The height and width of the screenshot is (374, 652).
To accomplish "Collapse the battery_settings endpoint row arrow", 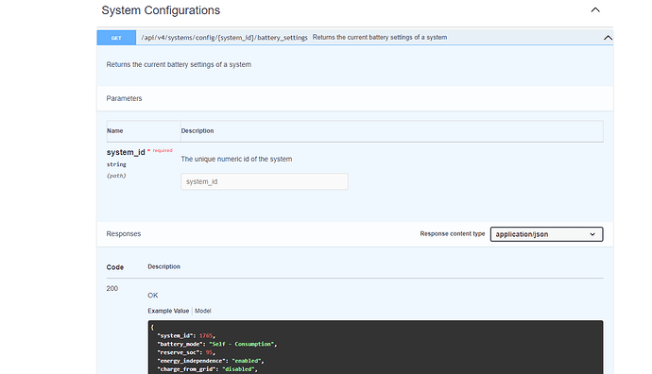I will point(608,38).
